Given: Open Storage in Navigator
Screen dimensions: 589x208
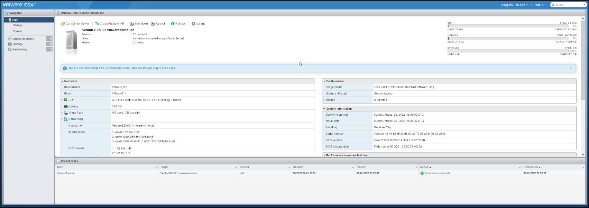Looking at the screenshot, I should tap(17, 44).
